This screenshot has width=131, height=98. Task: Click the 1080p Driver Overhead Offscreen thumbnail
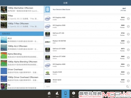point(4,79)
